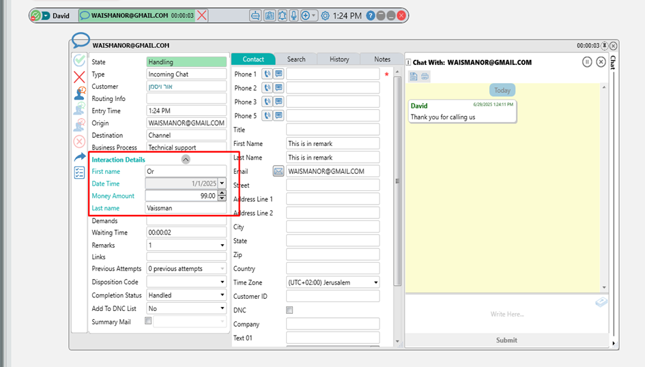Switch to the Notes tab
The width and height of the screenshot is (645, 367).
pos(382,59)
